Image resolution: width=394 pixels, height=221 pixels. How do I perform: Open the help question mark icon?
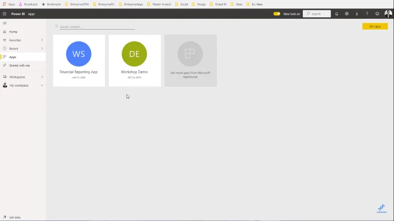coord(367,14)
